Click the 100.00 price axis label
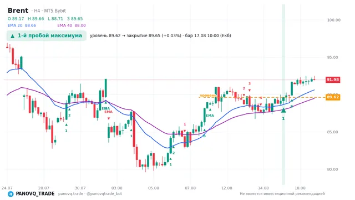This screenshot has height=200, width=355. 334,20
